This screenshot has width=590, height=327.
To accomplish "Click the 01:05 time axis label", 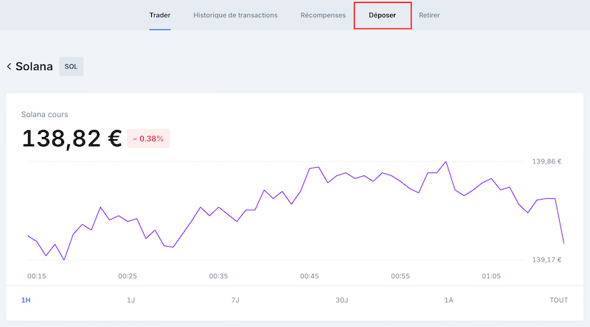I will pos(491,276).
